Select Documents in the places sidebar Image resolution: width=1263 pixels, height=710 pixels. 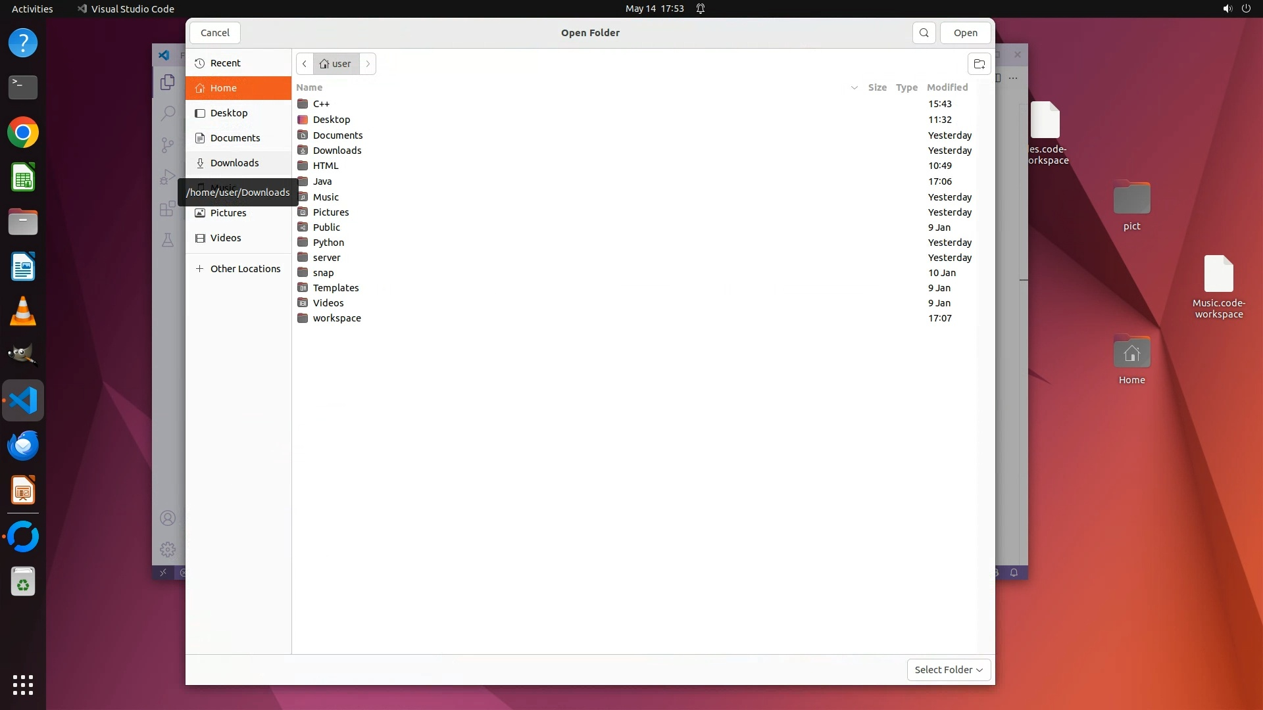click(x=235, y=138)
